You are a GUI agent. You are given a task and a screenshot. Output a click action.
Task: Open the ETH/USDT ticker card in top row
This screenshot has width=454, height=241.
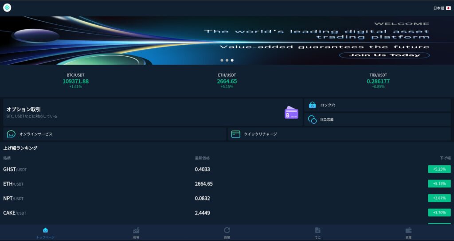227,81
